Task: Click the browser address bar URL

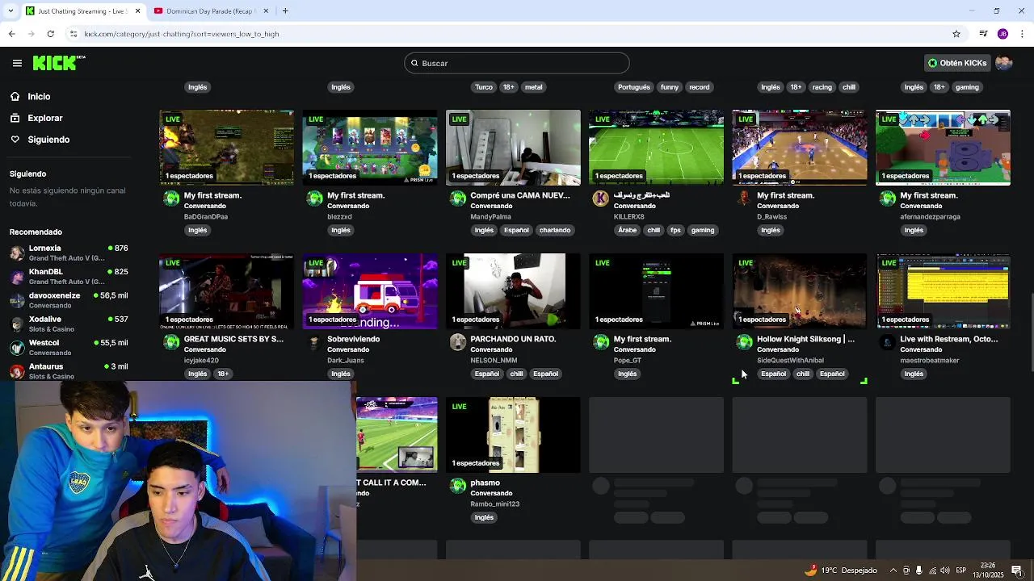Action: [182, 34]
